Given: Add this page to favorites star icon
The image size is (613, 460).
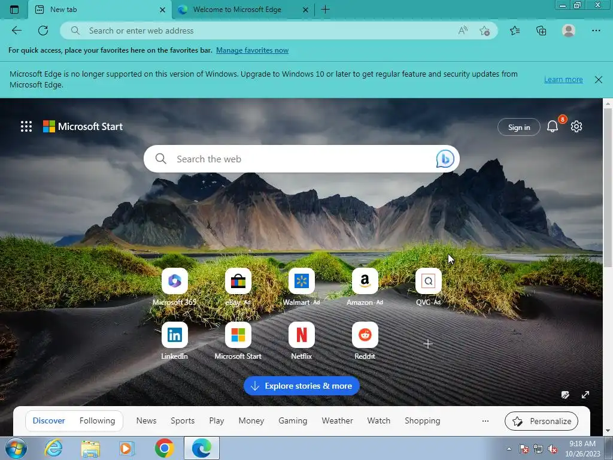Looking at the screenshot, I should tap(484, 31).
